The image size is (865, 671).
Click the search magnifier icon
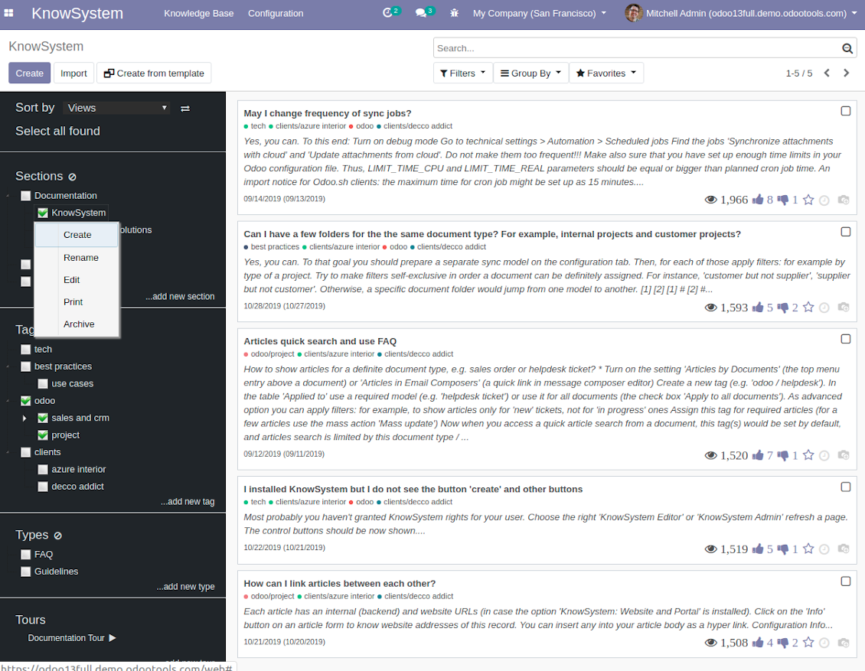847,48
